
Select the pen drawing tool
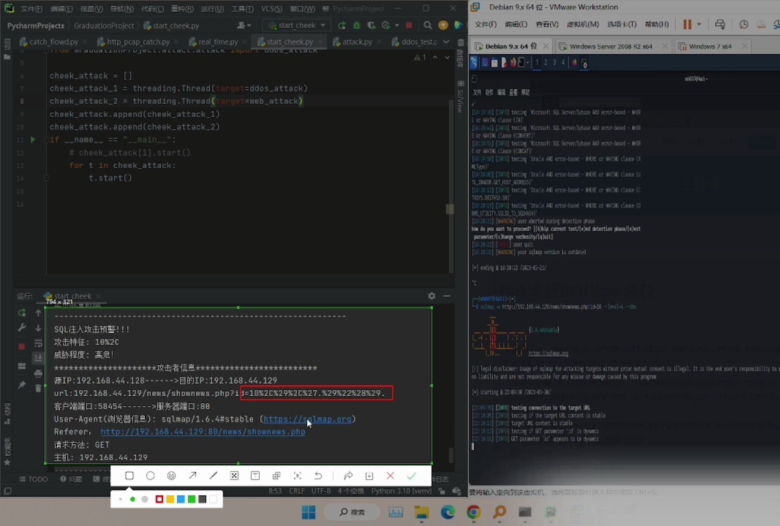(214, 476)
